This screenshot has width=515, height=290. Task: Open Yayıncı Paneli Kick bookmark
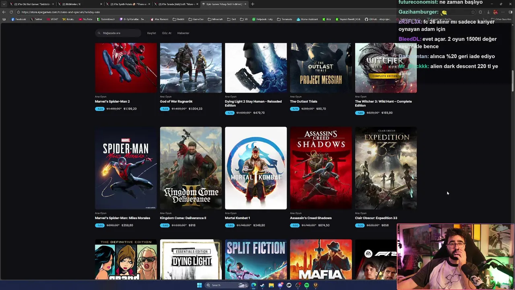click(348, 19)
